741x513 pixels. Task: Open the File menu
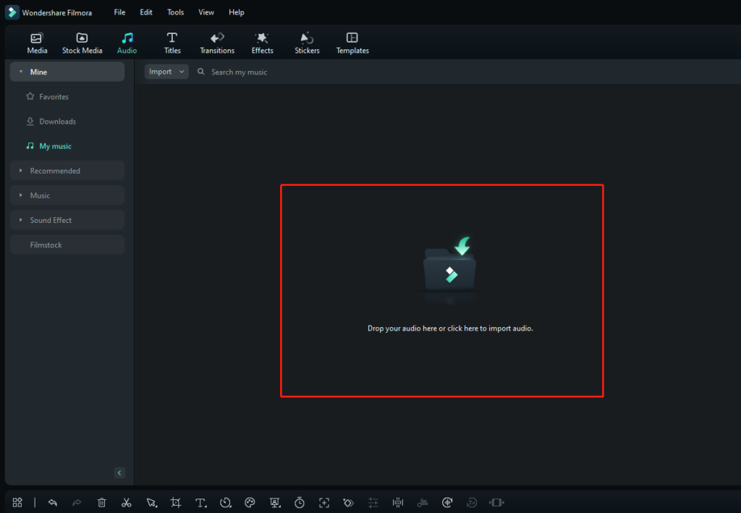pos(119,12)
